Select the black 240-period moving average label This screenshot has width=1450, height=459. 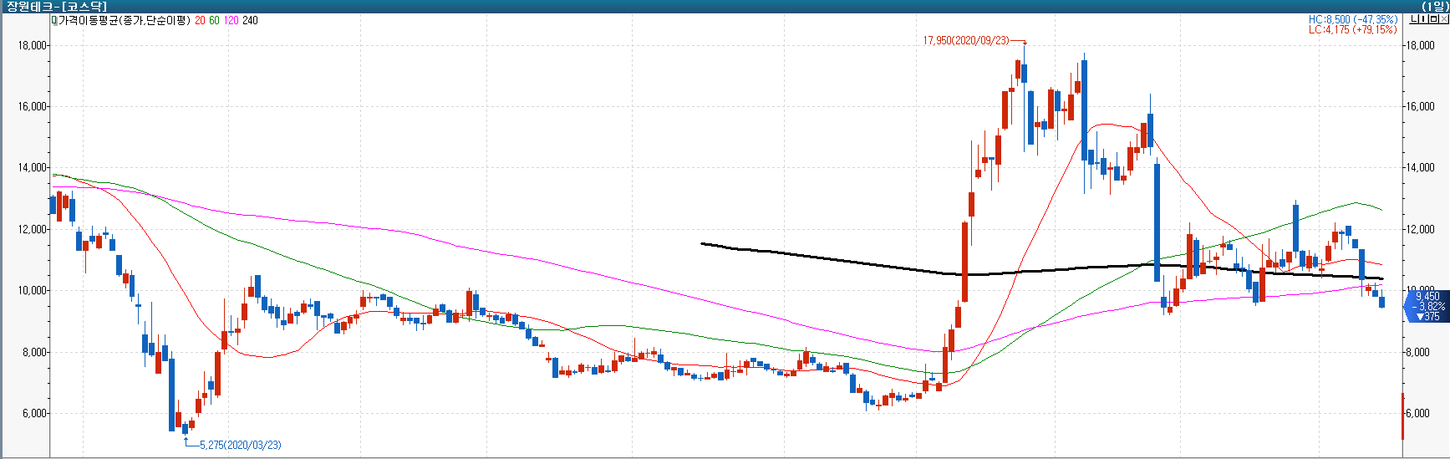[x=250, y=20]
